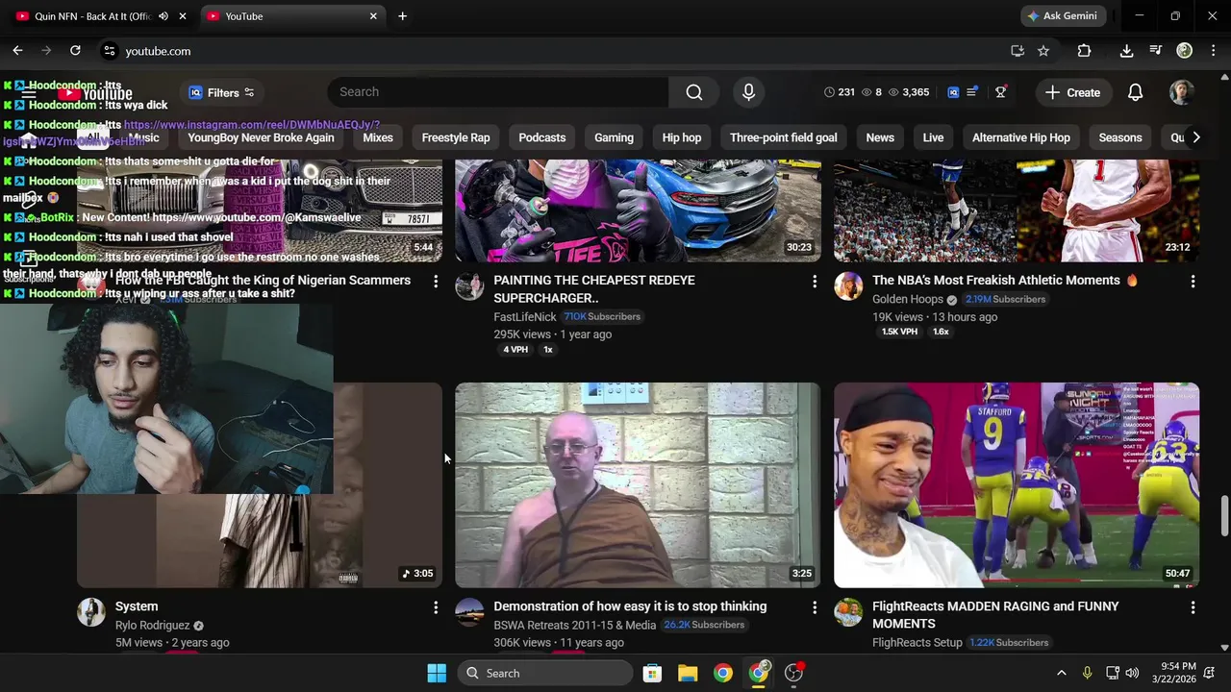Viewport: 1231px width, 692px height.
Task: Open YouTube notifications bell
Action: [x=1135, y=92]
